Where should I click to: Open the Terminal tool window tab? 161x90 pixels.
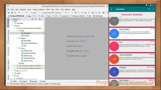click(x=33, y=81)
